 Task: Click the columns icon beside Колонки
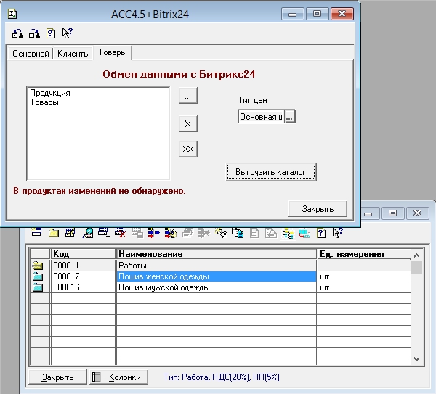[x=96, y=377]
